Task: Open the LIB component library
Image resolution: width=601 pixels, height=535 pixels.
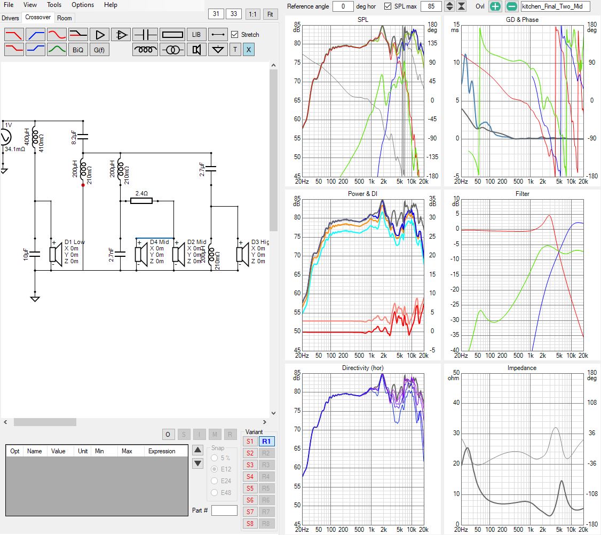Action: click(x=196, y=35)
